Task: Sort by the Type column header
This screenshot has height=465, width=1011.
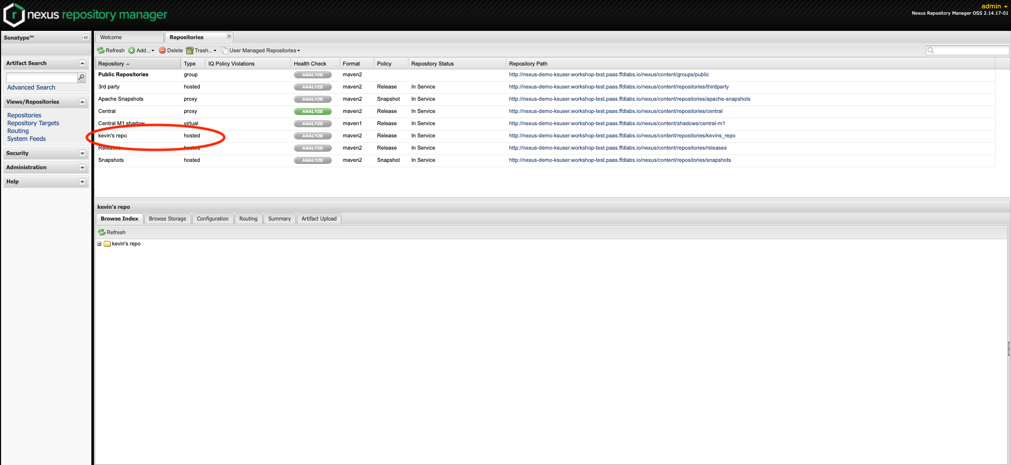Action: [x=193, y=64]
